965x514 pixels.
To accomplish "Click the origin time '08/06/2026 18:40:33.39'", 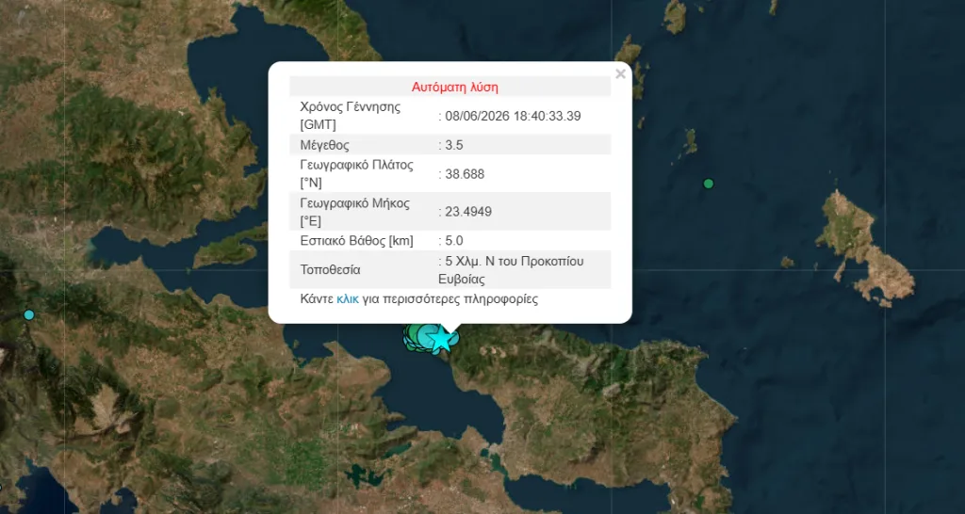I will pyautogui.click(x=514, y=116).
